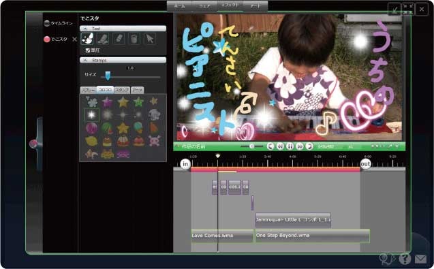Screen dimensions: 434x269
Task: Pick the gray mushroom stamp
Action: [154, 114]
